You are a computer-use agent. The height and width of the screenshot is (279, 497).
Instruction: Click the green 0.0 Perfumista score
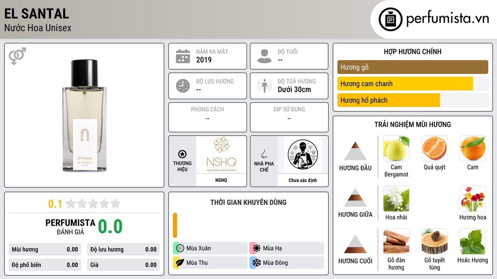110,227
